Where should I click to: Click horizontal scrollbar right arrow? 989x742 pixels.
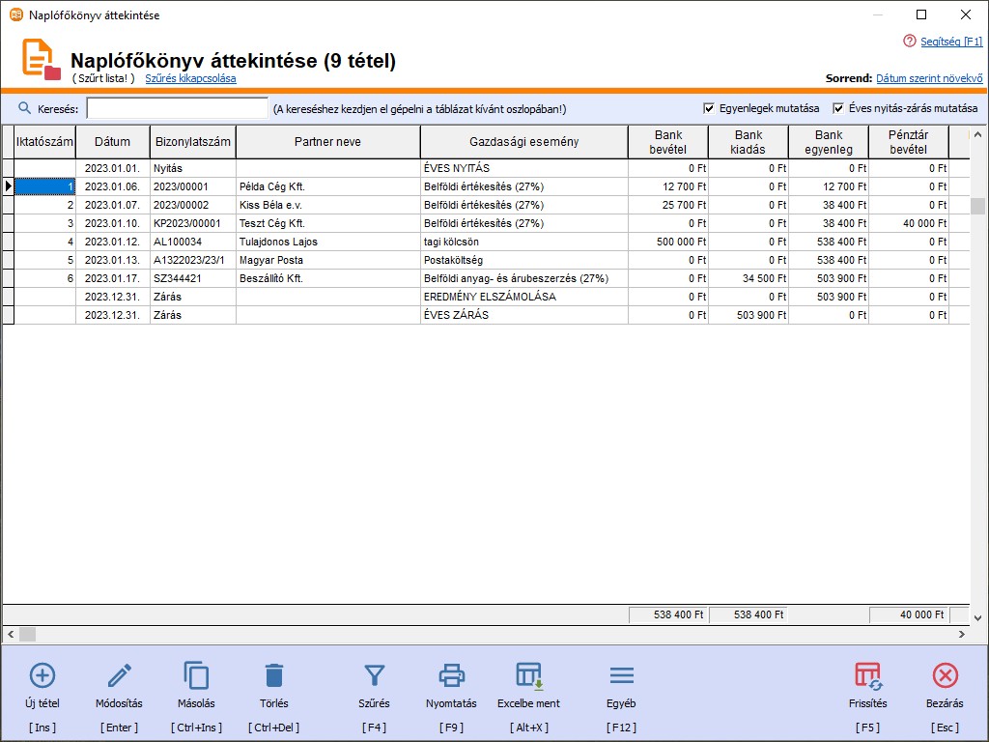pos(961,635)
